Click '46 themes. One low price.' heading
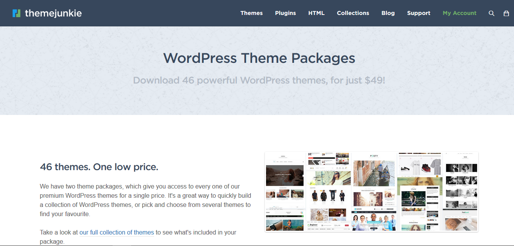The image size is (514, 246). click(x=99, y=167)
